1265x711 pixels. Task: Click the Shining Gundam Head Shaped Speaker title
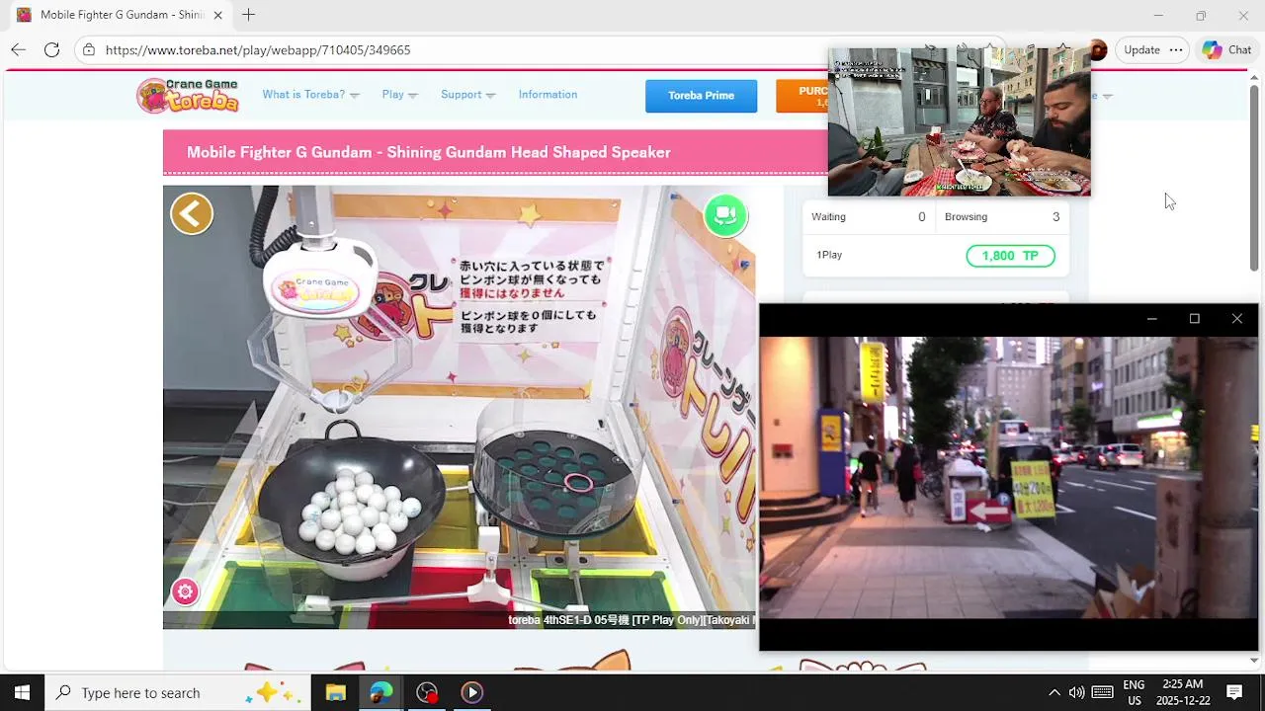[x=429, y=152]
